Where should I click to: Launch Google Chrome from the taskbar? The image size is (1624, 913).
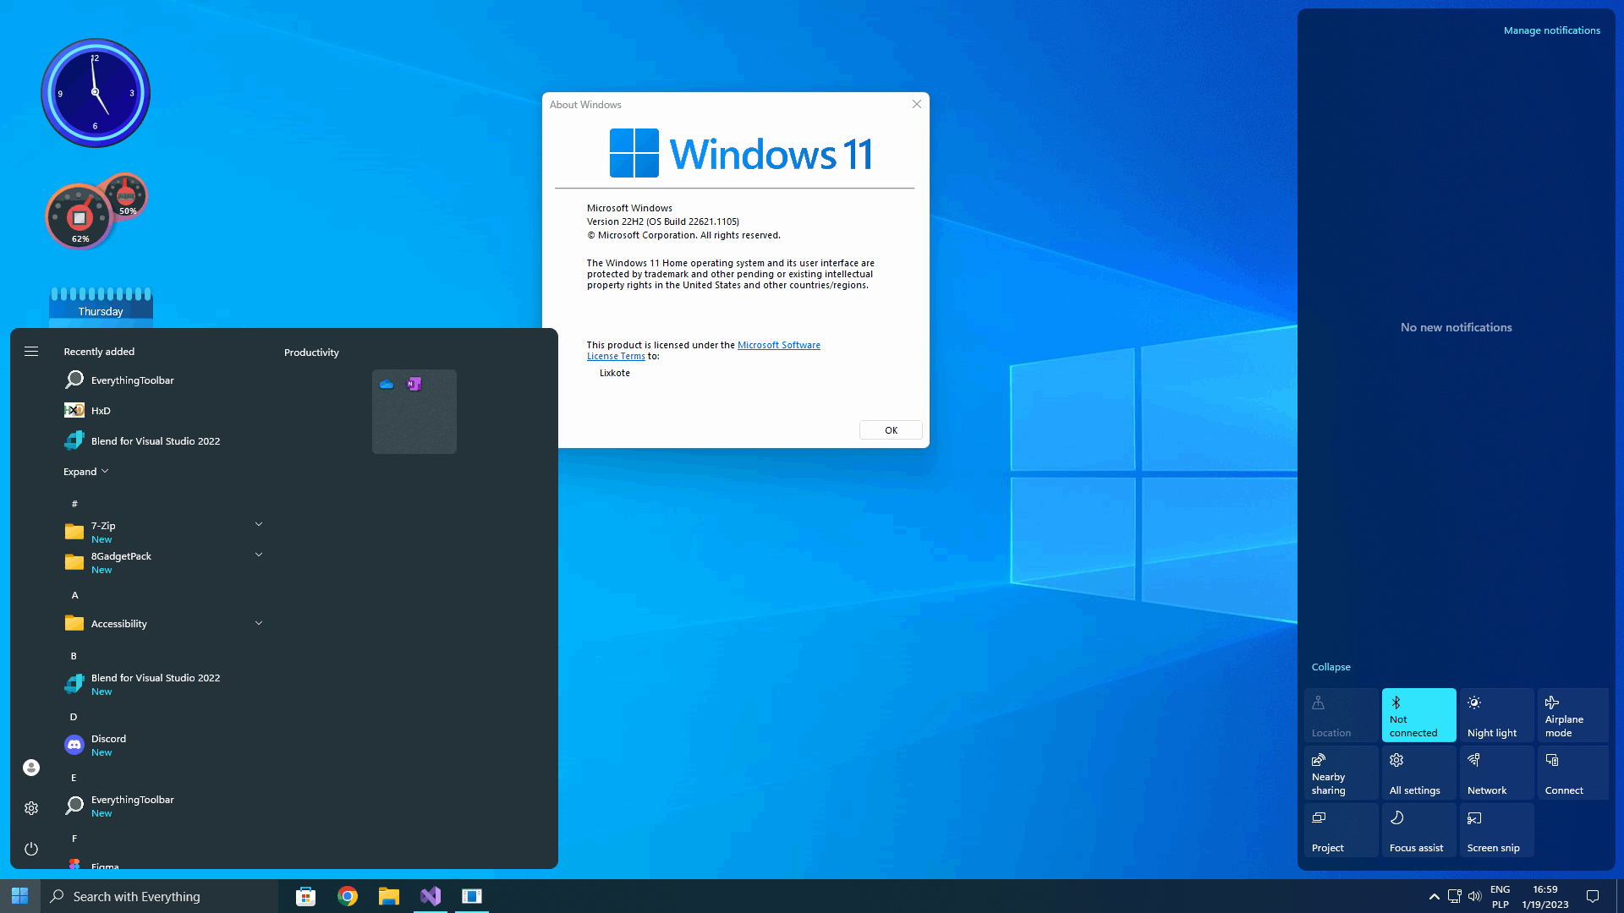(x=348, y=896)
